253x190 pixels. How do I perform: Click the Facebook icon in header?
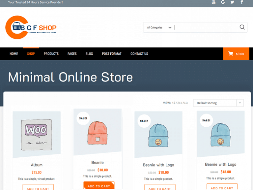pos(242,2)
